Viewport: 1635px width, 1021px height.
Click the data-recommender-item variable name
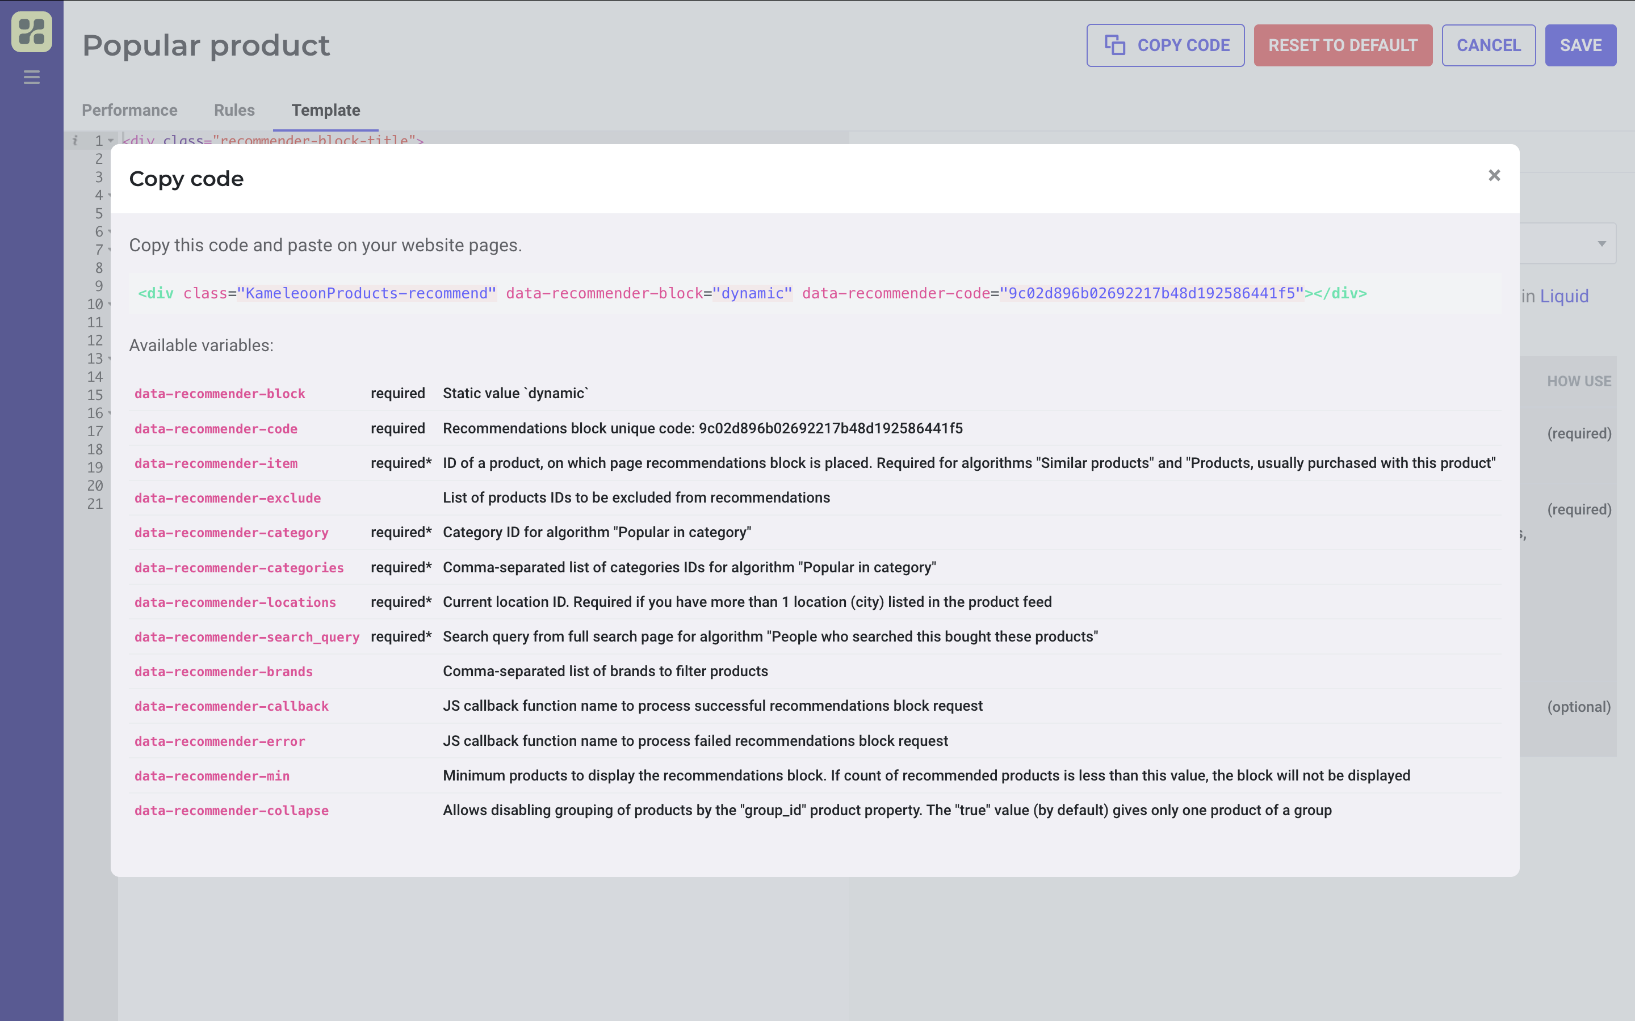(216, 463)
